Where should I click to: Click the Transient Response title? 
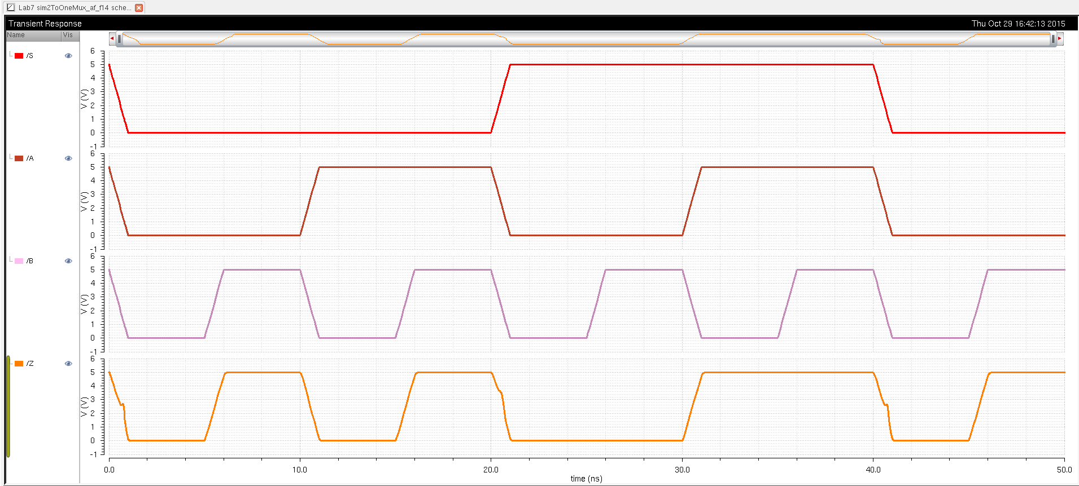coord(45,24)
